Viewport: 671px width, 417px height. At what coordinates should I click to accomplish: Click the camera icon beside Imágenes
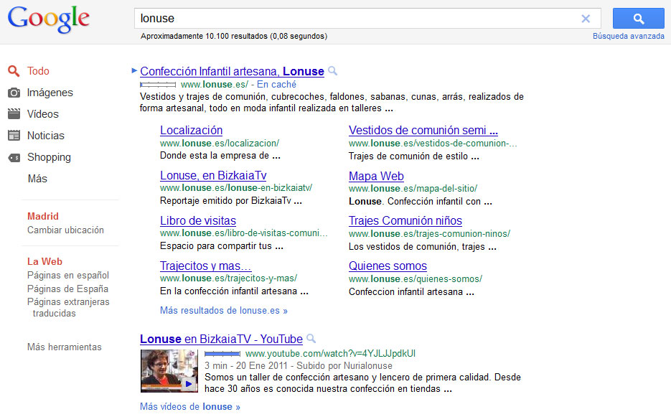coord(14,93)
